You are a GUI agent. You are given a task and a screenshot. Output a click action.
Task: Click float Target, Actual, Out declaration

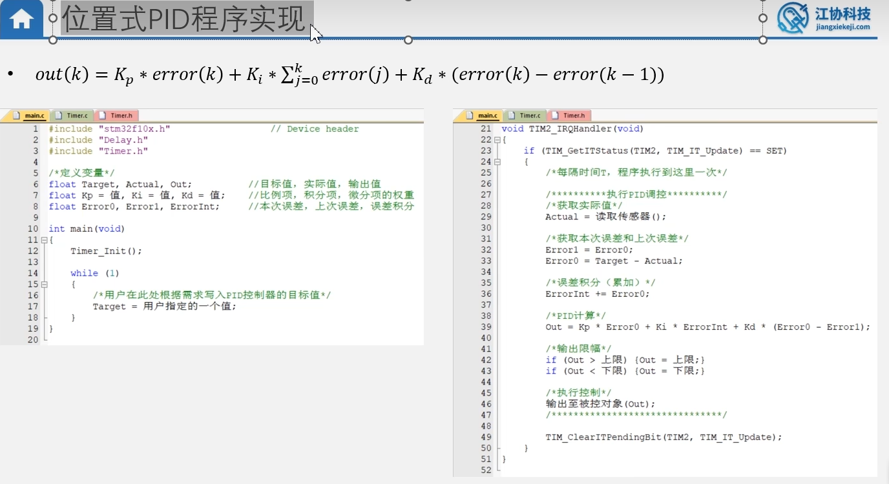click(x=120, y=184)
